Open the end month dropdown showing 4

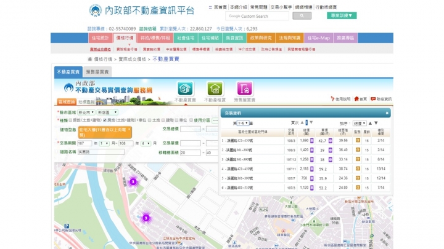(146, 143)
